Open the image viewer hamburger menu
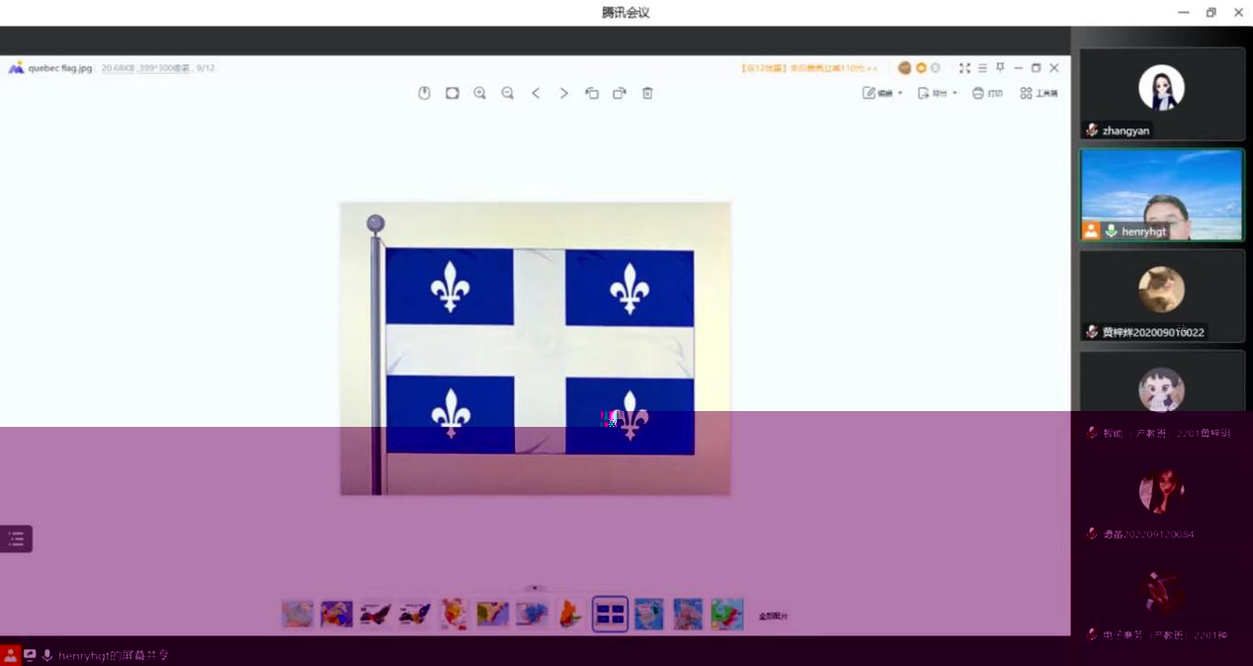The width and height of the screenshot is (1253, 666). 982,68
